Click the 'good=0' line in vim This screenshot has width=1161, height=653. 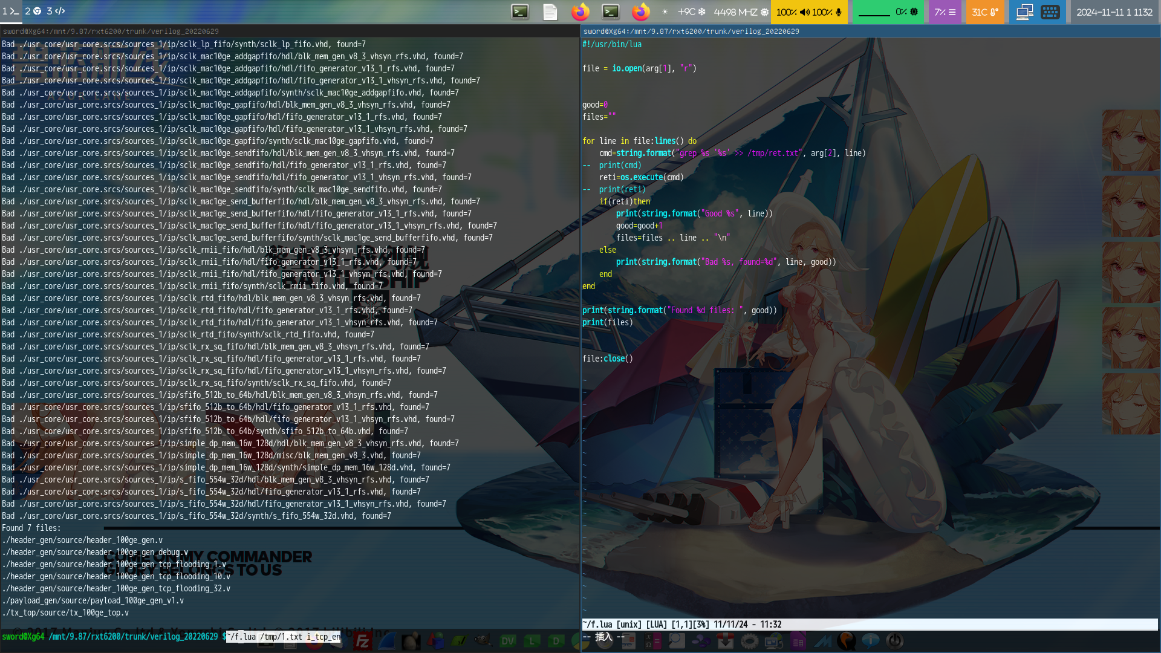(x=595, y=105)
